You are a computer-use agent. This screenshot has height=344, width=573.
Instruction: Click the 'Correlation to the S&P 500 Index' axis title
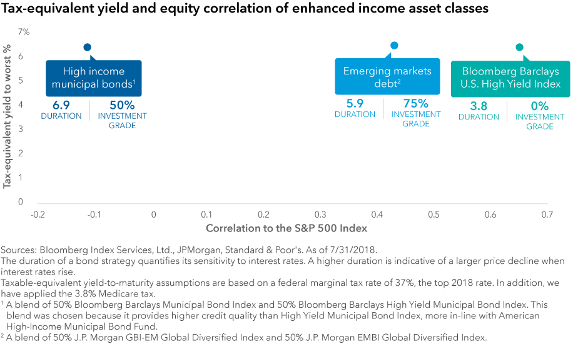pos(286,228)
